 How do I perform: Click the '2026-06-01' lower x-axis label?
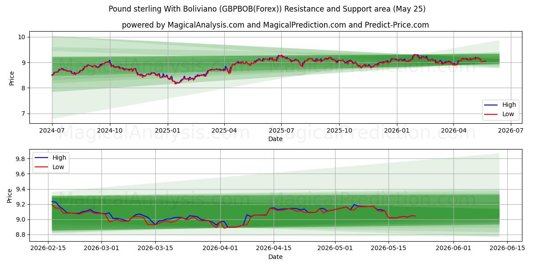tap(453, 249)
